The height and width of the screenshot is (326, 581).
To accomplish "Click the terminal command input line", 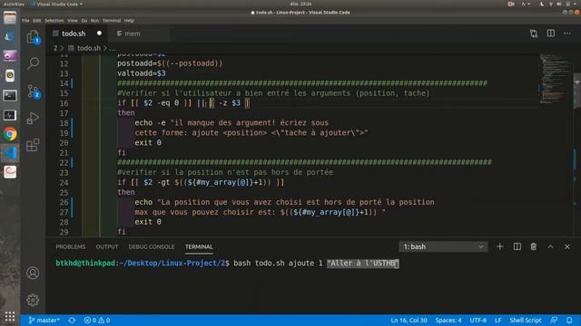I will click(x=227, y=264).
